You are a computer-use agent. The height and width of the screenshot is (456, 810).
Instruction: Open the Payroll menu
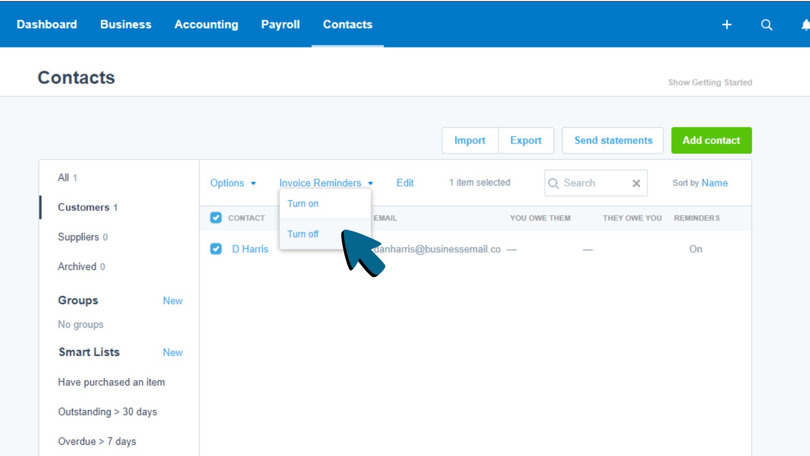[281, 24]
